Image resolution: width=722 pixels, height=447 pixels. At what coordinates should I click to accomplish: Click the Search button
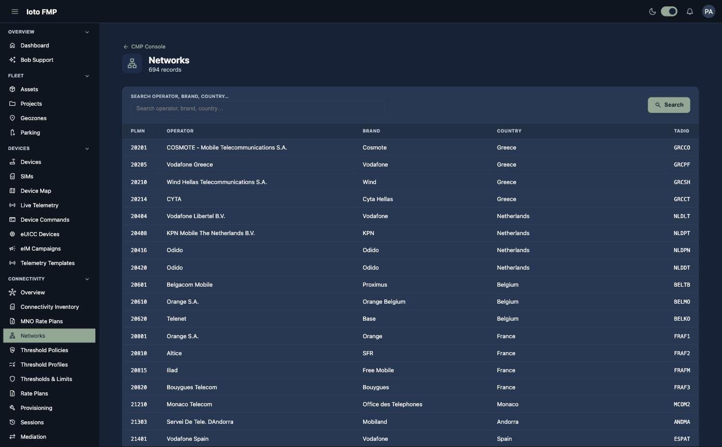point(669,105)
